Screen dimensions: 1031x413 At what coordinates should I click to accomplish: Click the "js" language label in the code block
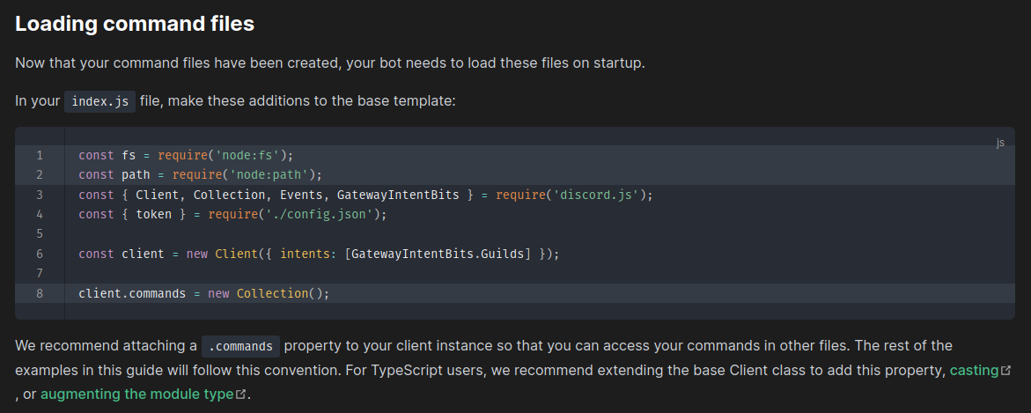coord(1000,142)
